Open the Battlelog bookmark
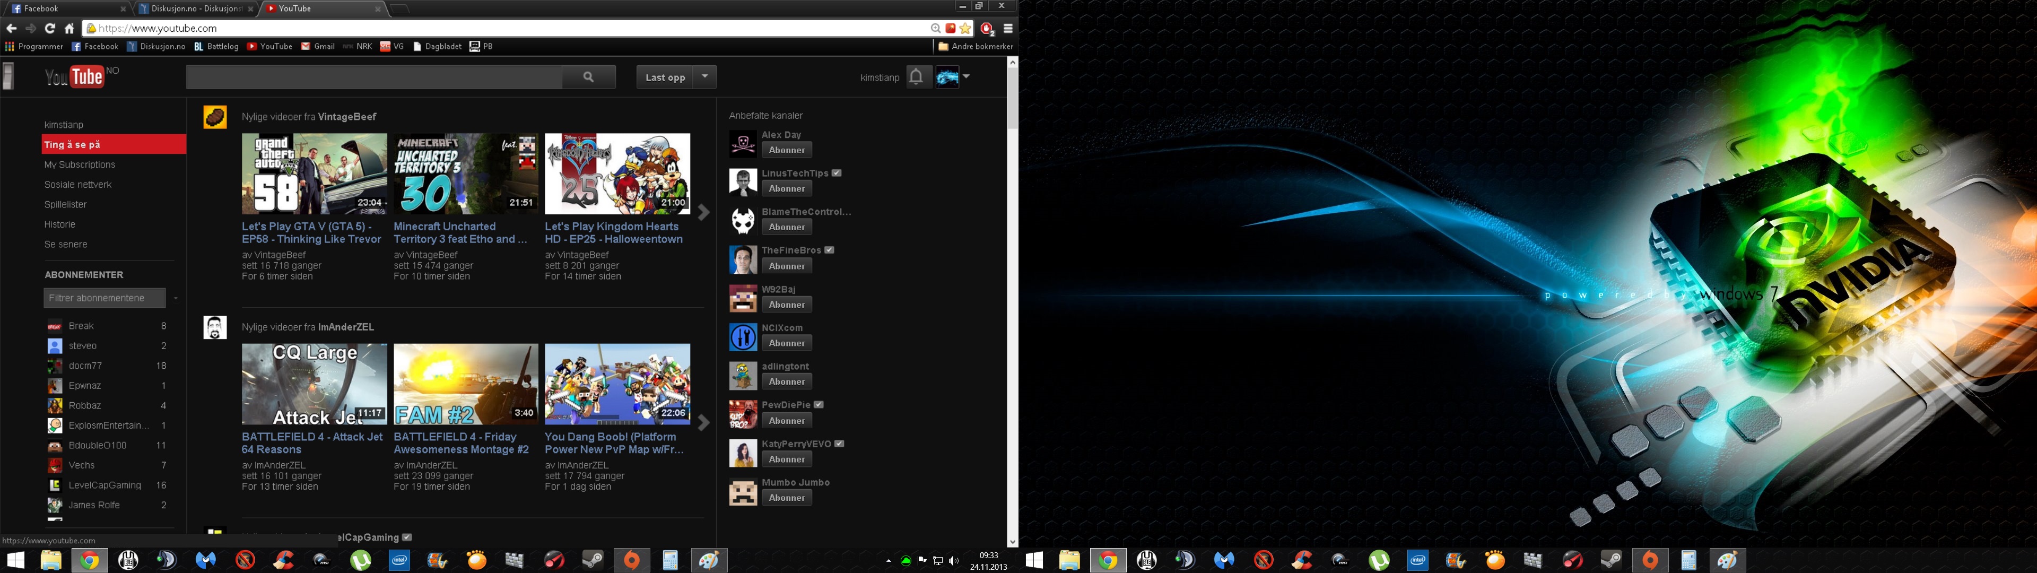Screen dimensions: 2037x573 point(216,47)
